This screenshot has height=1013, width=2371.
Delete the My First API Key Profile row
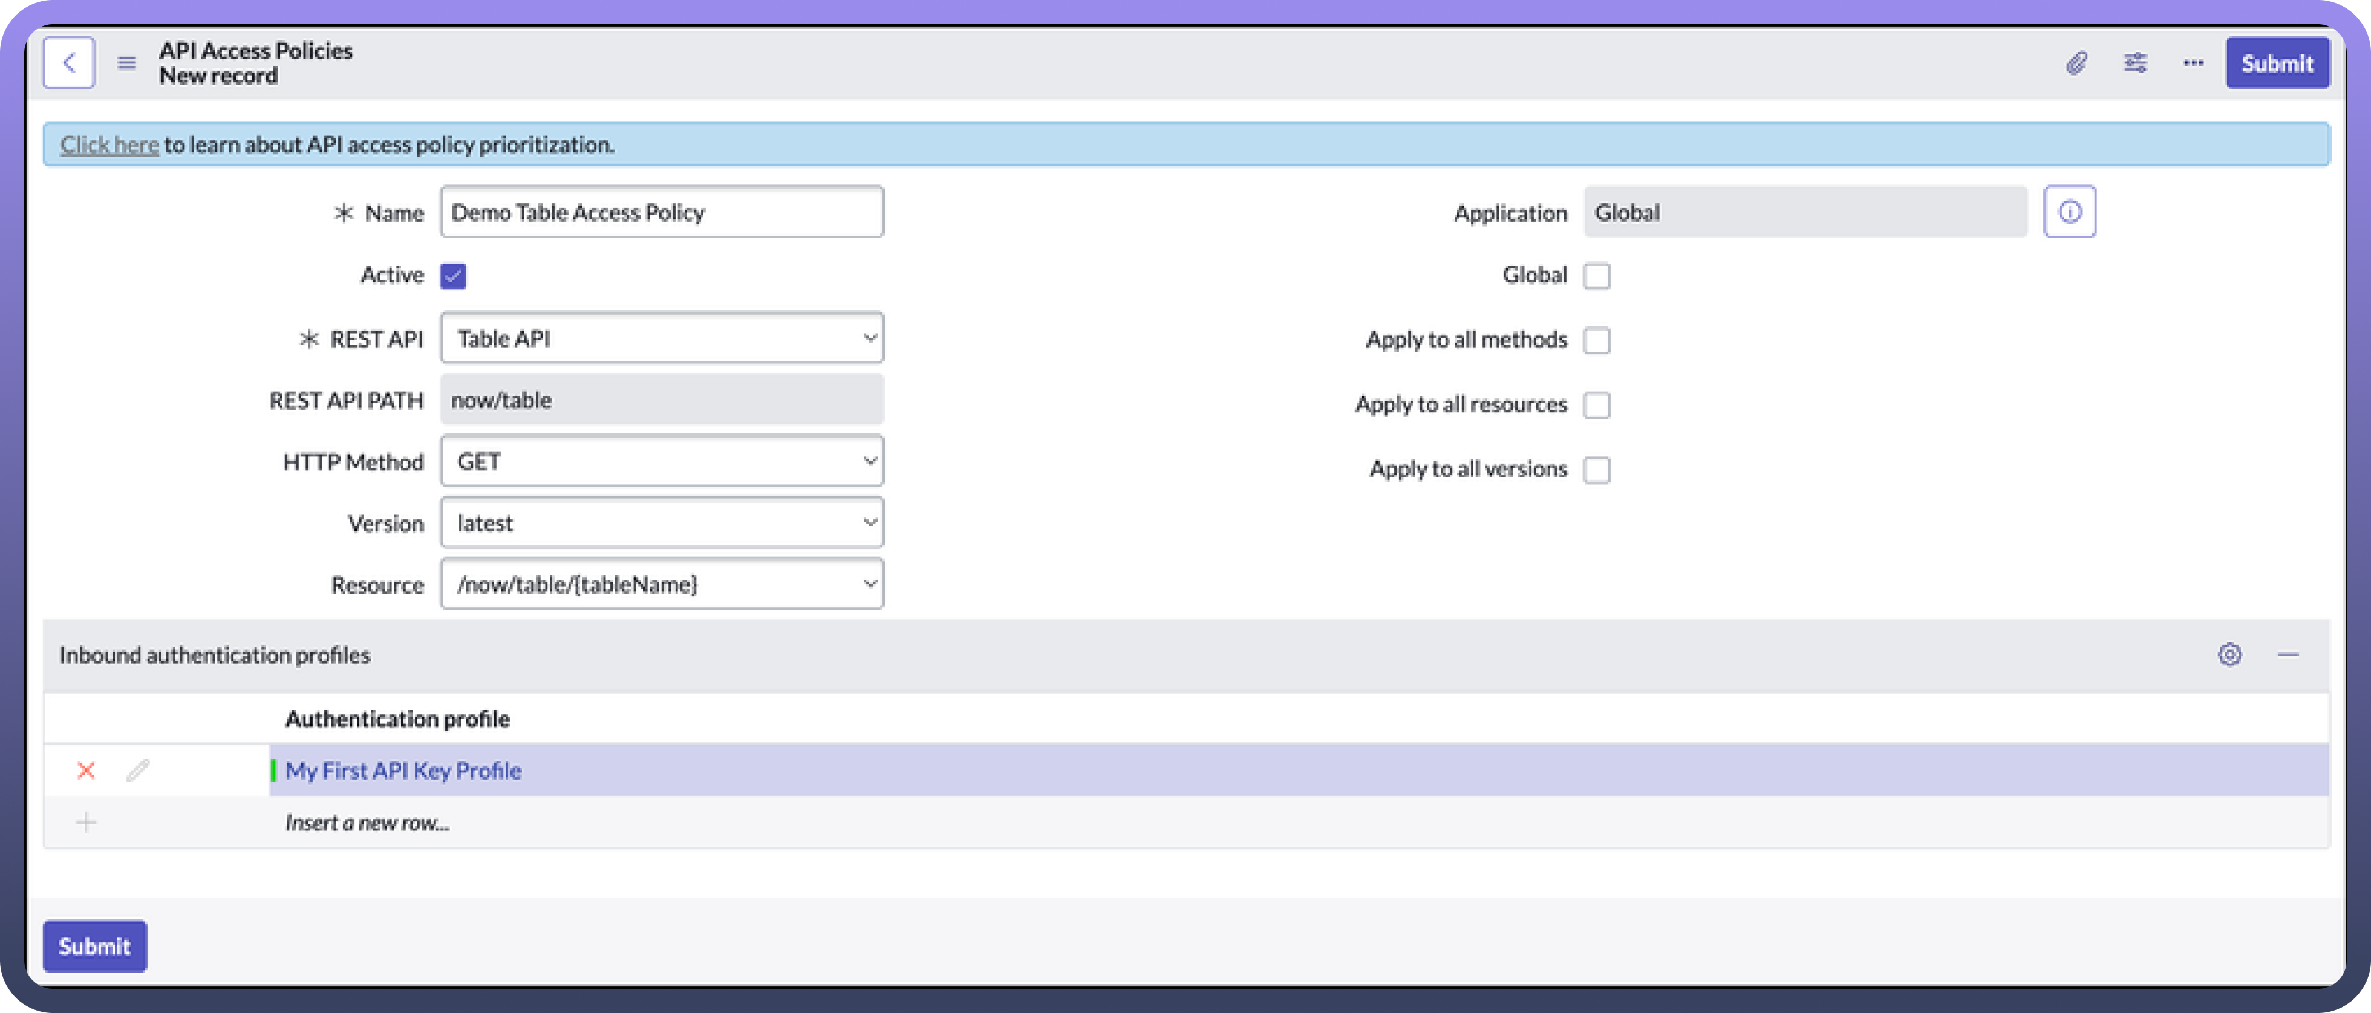pos(86,770)
